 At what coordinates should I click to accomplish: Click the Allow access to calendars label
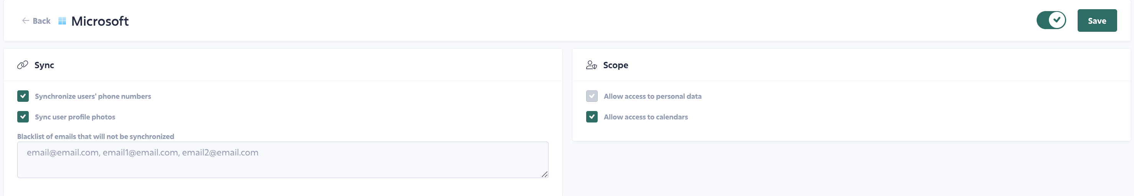(x=646, y=117)
